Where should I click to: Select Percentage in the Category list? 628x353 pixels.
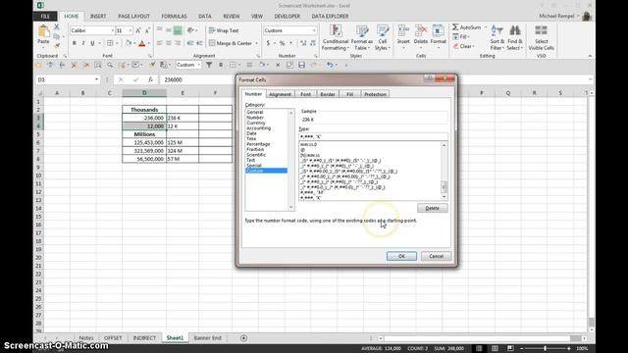click(x=258, y=144)
